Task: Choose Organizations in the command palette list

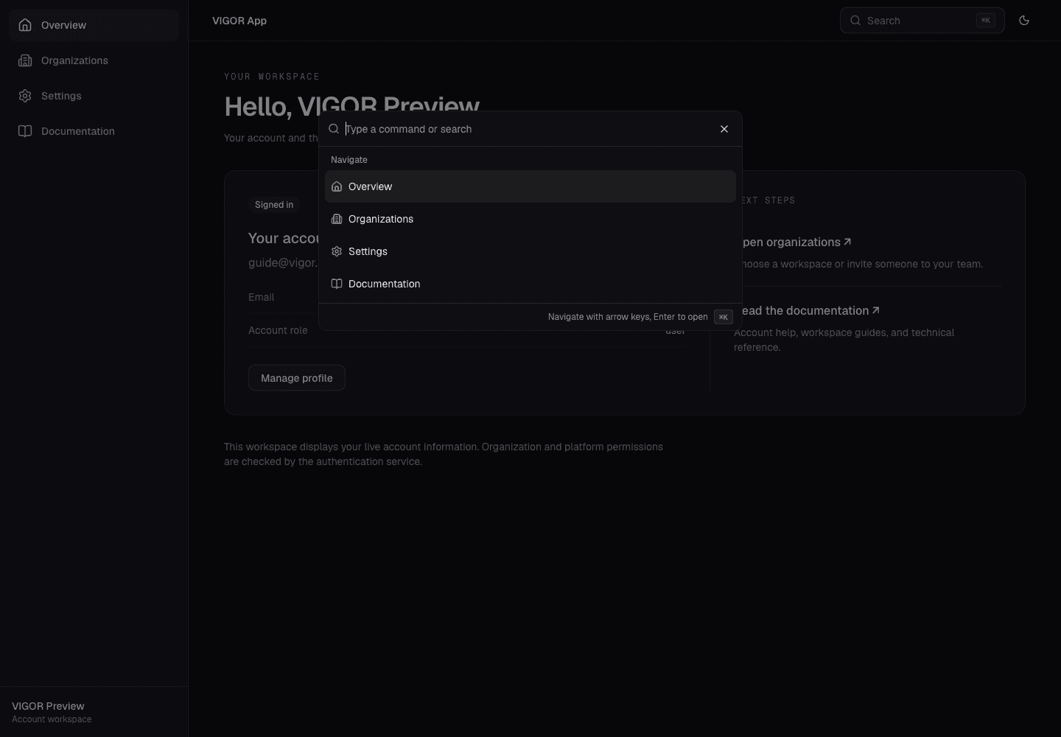Action: [x=530, y=219]
